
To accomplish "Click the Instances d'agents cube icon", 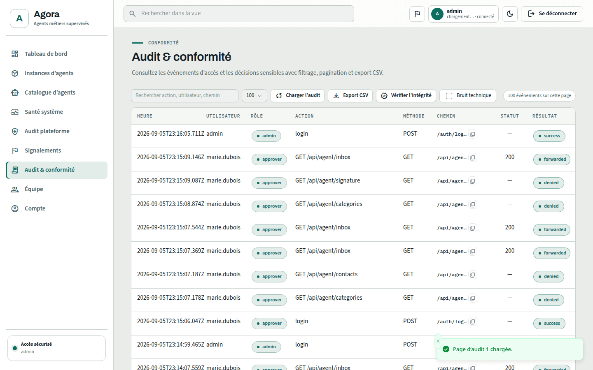I will pos(15,73).
